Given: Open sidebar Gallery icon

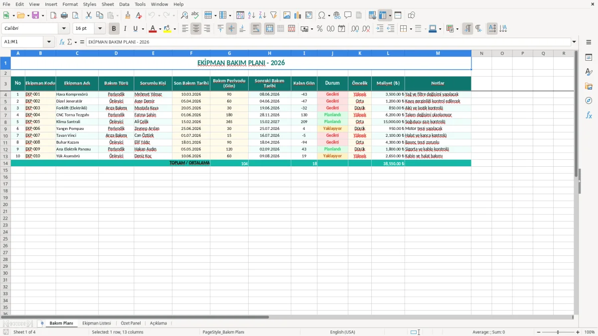Looking at the screenshot, I should click(589, 86).
